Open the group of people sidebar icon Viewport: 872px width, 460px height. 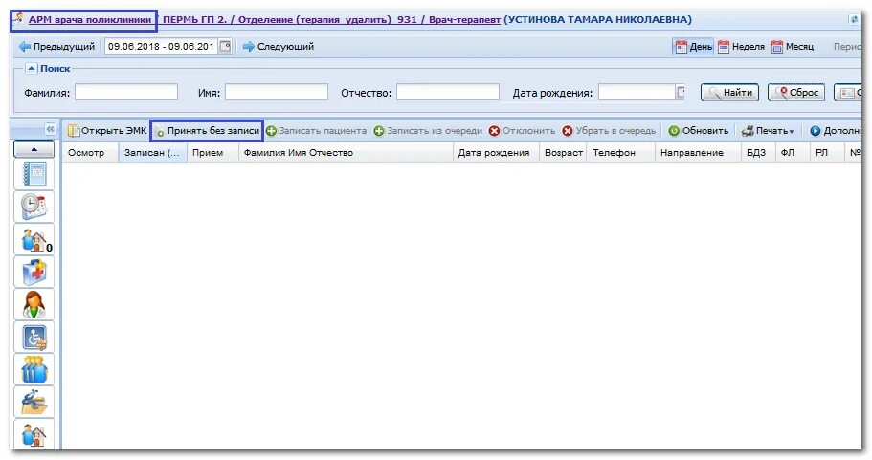point(34,369)
